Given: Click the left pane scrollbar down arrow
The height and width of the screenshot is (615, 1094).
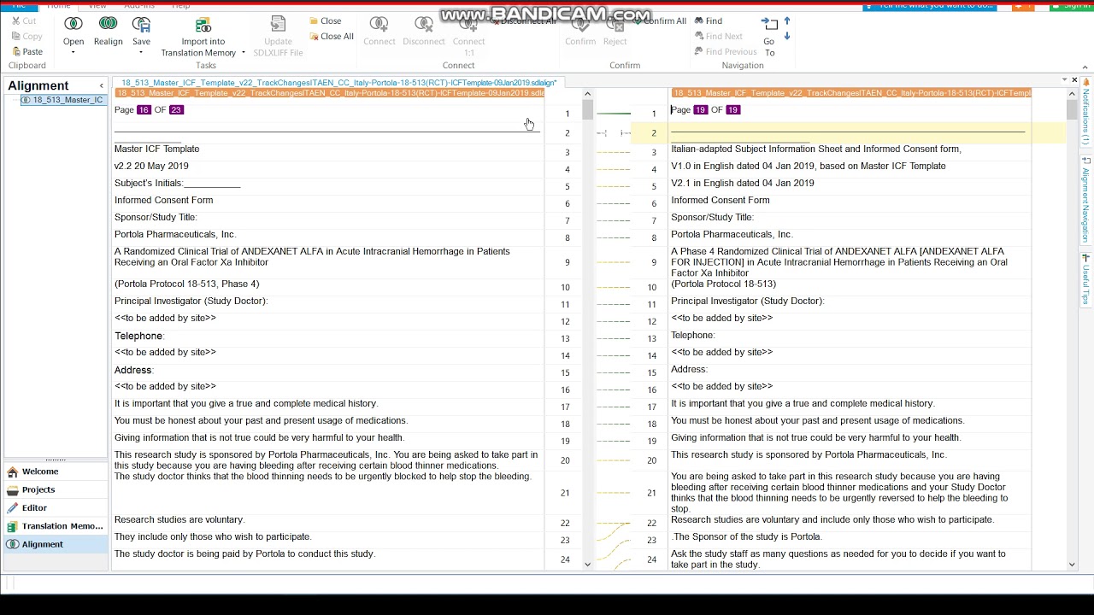Looking at the screenshot, I should (x=587, y=564).
